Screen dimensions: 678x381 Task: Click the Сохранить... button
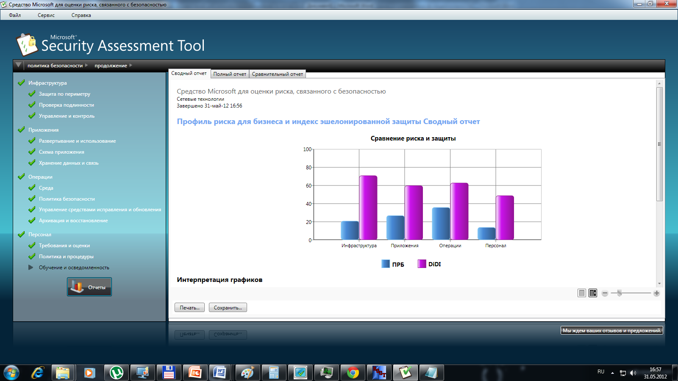[x=228, y=308]
